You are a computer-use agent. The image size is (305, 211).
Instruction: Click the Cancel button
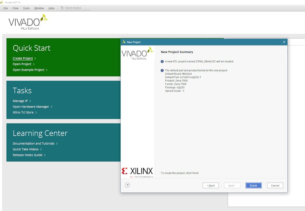pyautogui.click(x=275, y=185)
